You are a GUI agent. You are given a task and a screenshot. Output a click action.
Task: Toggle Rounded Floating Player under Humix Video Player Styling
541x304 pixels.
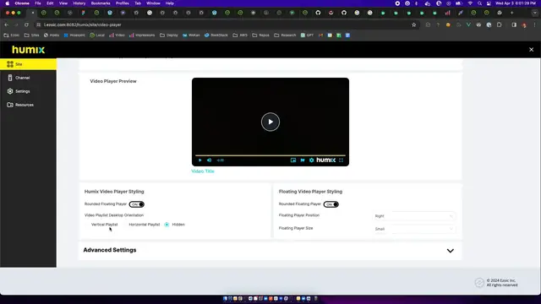click(x=137, y=204)
